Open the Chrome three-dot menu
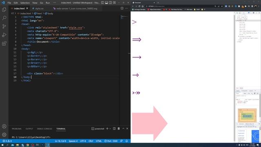The image size is (261, 147). point(259,6)
